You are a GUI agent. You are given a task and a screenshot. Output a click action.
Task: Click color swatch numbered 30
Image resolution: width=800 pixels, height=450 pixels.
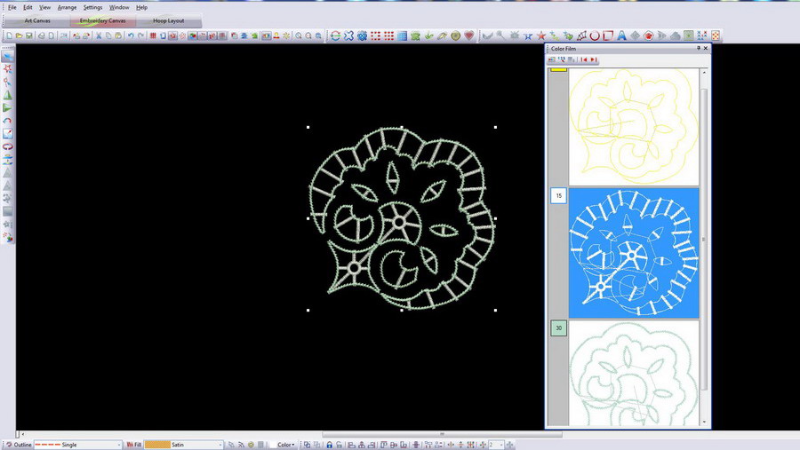point(559,328)
